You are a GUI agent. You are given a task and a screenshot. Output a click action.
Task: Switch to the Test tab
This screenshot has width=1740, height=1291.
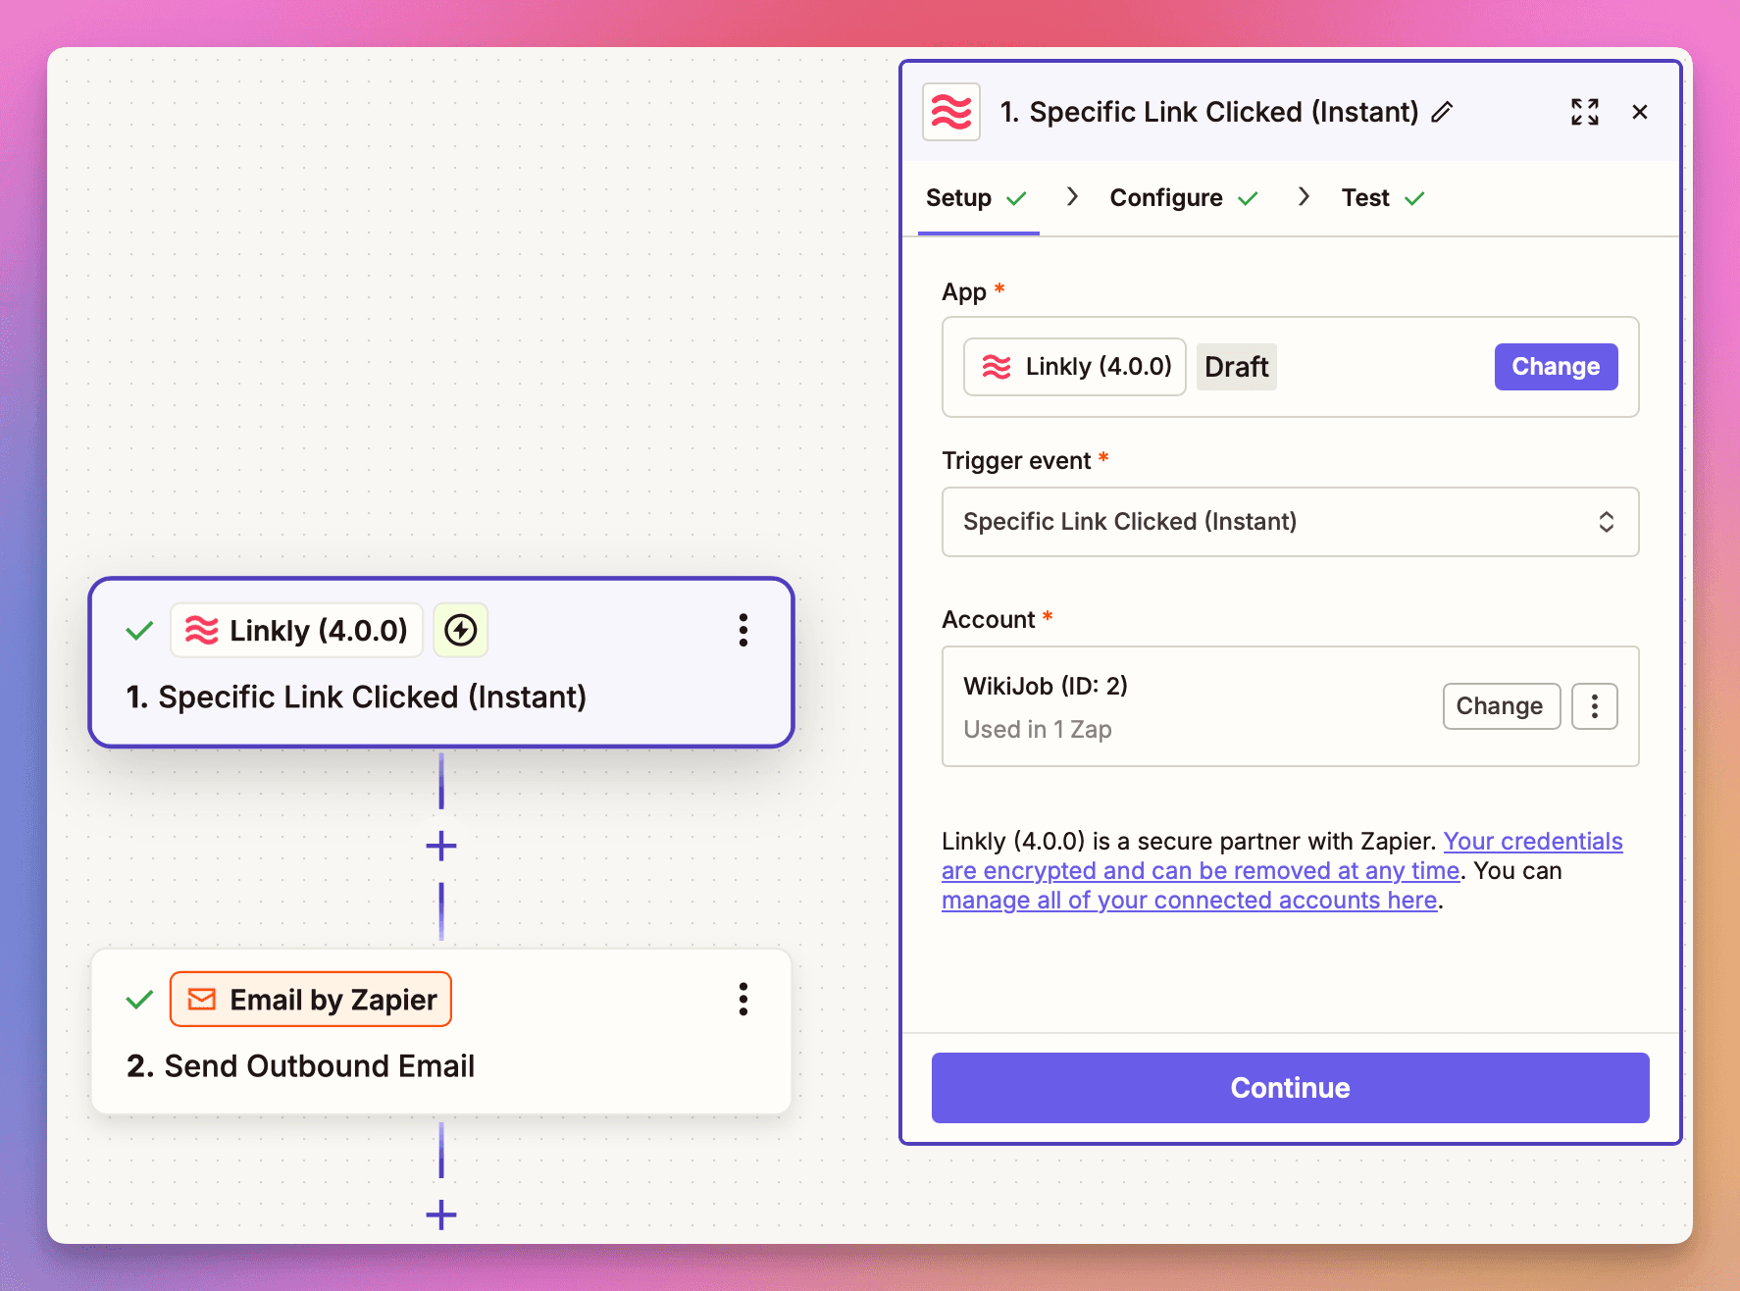point(1365,197)
